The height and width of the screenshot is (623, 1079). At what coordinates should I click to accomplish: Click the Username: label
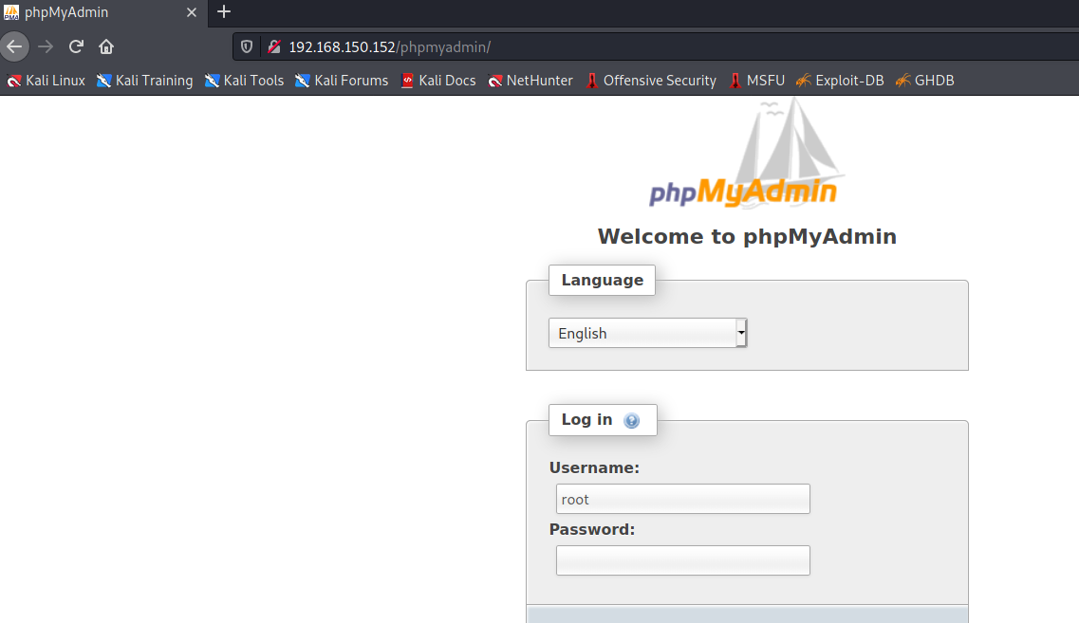594,467
